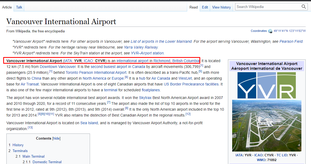Screen dimensions: 311x164
Task: Switch to the Talk tab
Action: [19, 7]
